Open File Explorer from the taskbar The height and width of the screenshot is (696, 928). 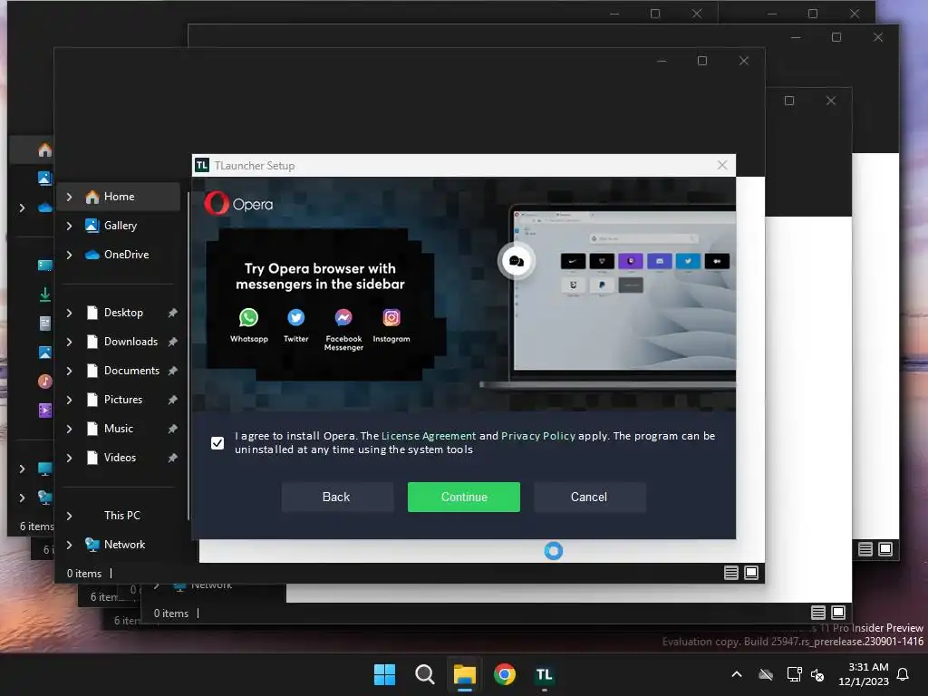(465, 674)
